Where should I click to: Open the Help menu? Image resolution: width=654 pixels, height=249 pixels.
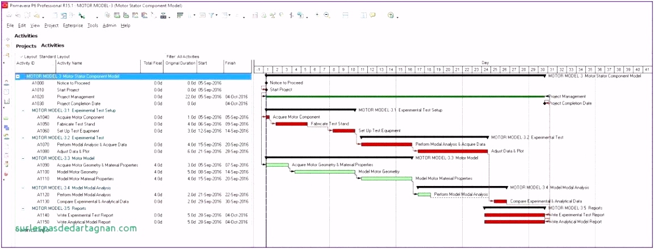tap(125, 26)
